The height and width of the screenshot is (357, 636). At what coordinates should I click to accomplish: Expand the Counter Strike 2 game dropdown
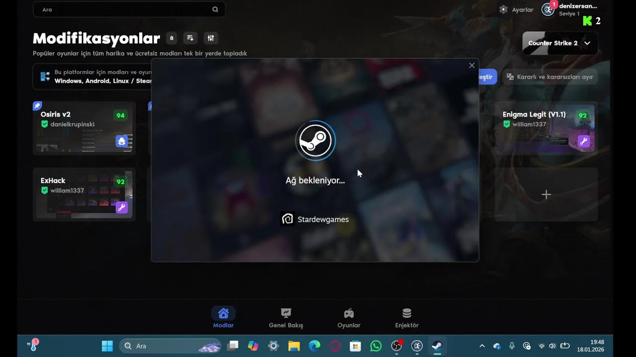pyautogui.click(x=560, y=43)
